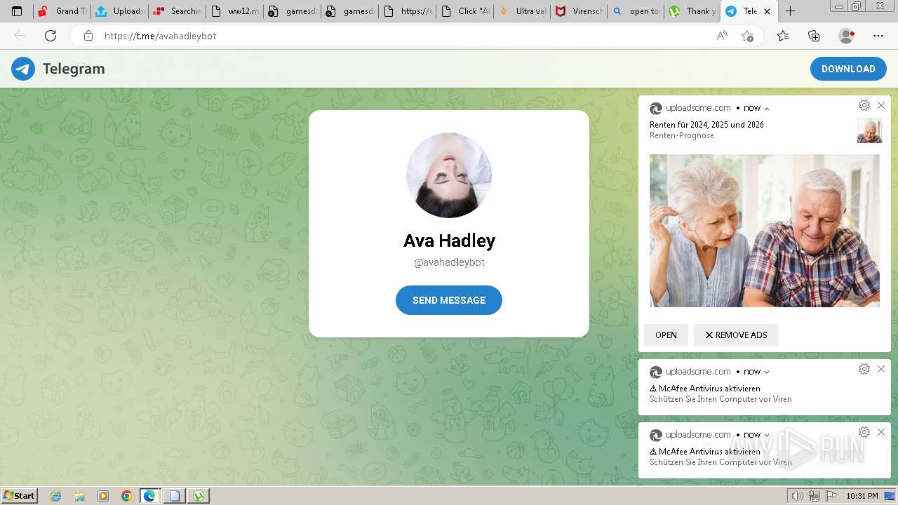Open Collections icon in toolbar
The height and width of the screenshot is (505, 898).
point(814,36)
